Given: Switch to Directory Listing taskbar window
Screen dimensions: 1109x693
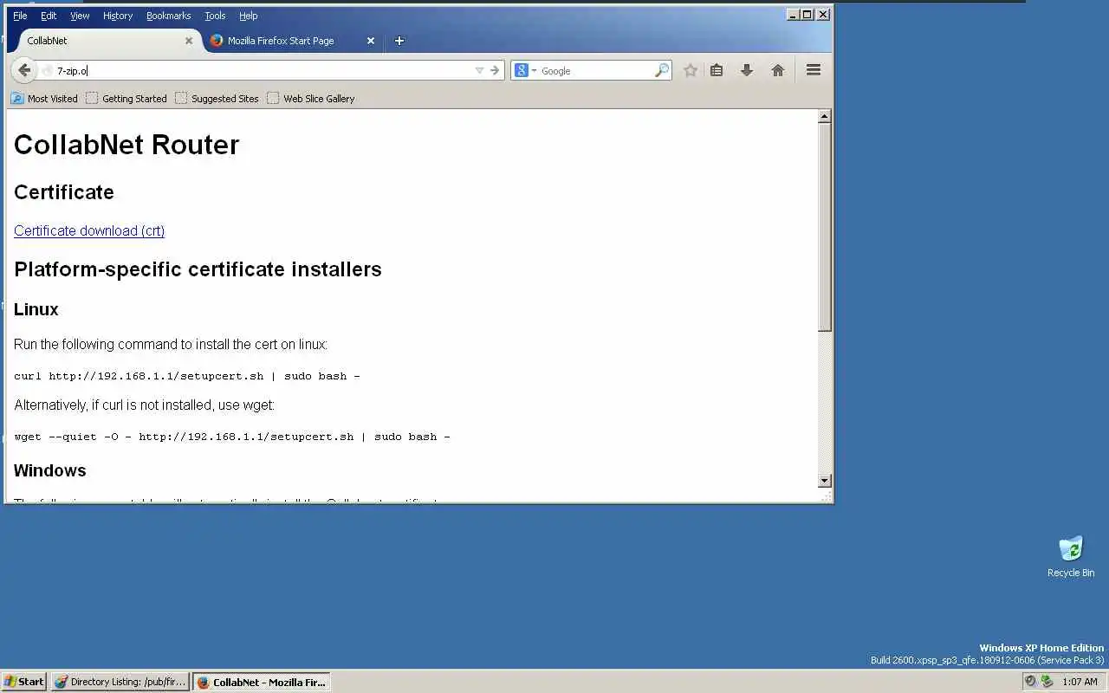Looking at the screenshot, I should (x=120, y=682).
